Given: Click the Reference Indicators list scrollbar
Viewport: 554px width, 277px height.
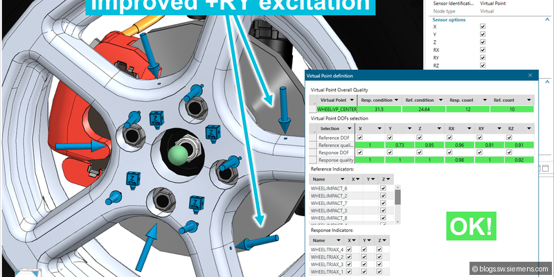Looking at the screenshot, I should pyautogui.click(x=397, y=197).
